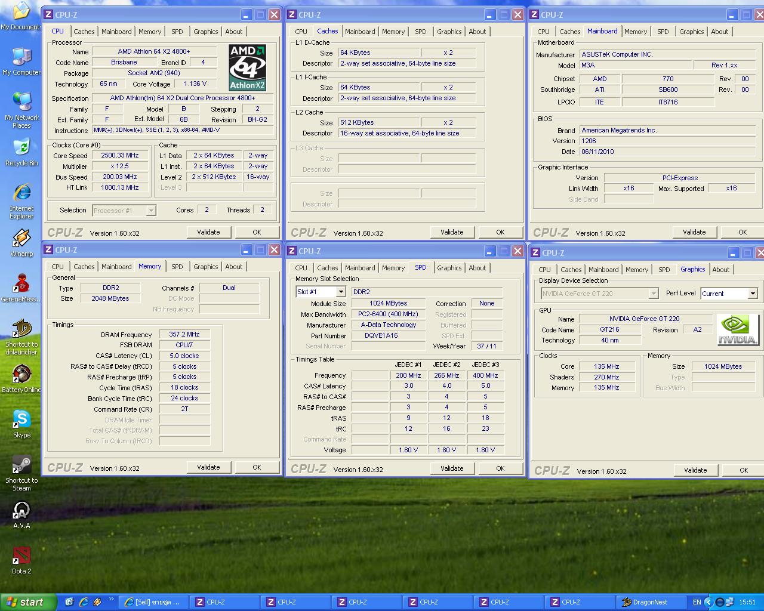Switch to Memory tab in the SPD window

click(x=393, y=268)
